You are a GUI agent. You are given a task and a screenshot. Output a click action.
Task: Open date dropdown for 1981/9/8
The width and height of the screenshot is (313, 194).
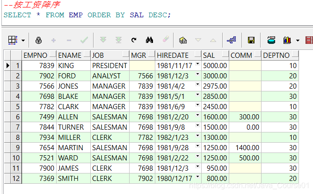pyautogui.click(x=197, y=125)
